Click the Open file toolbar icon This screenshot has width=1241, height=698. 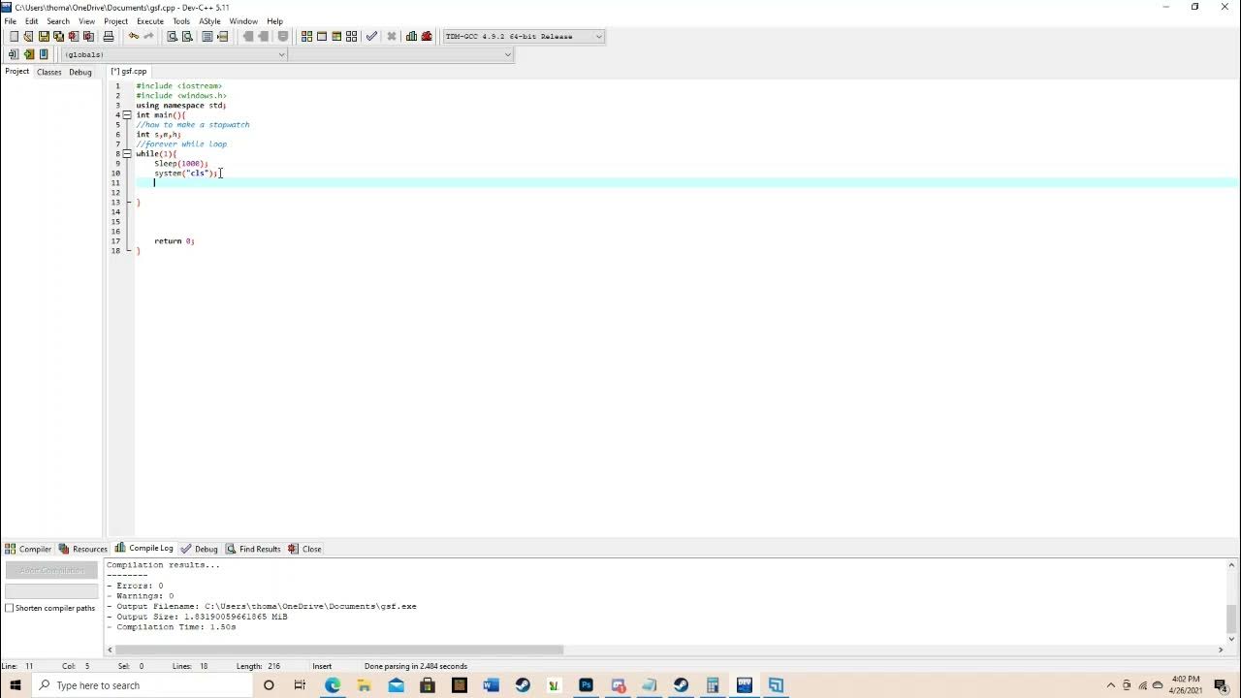pyautogui.click(x=28, y=37)
